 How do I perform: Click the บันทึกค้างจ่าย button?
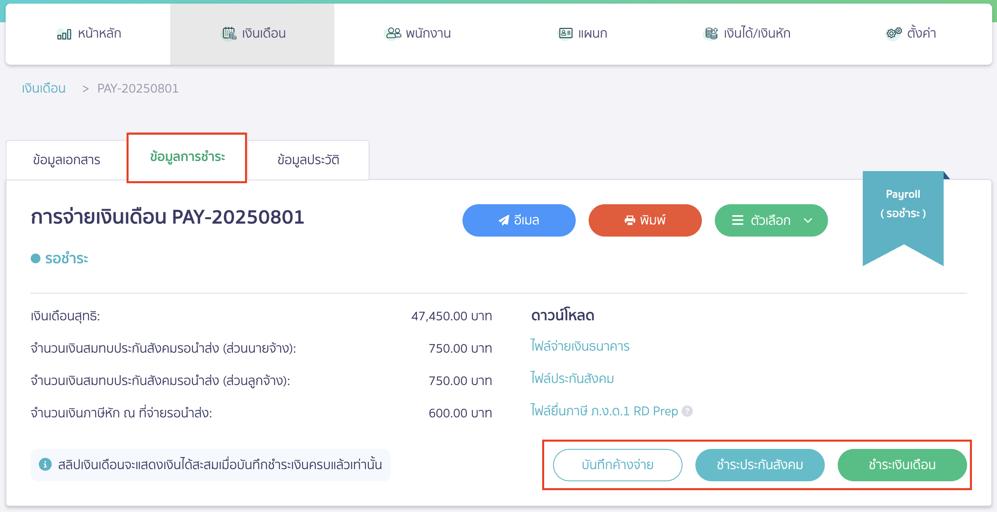tap(617, 465)
